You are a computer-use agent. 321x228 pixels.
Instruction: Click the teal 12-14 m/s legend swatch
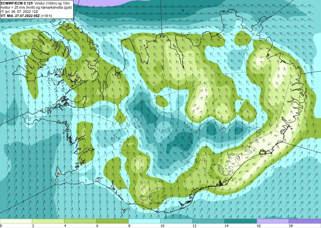pos(209,221)
